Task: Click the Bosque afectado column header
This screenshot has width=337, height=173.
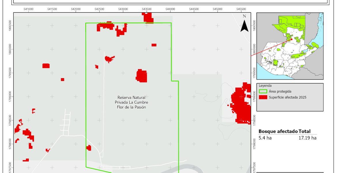Action: tap(278, 131)
